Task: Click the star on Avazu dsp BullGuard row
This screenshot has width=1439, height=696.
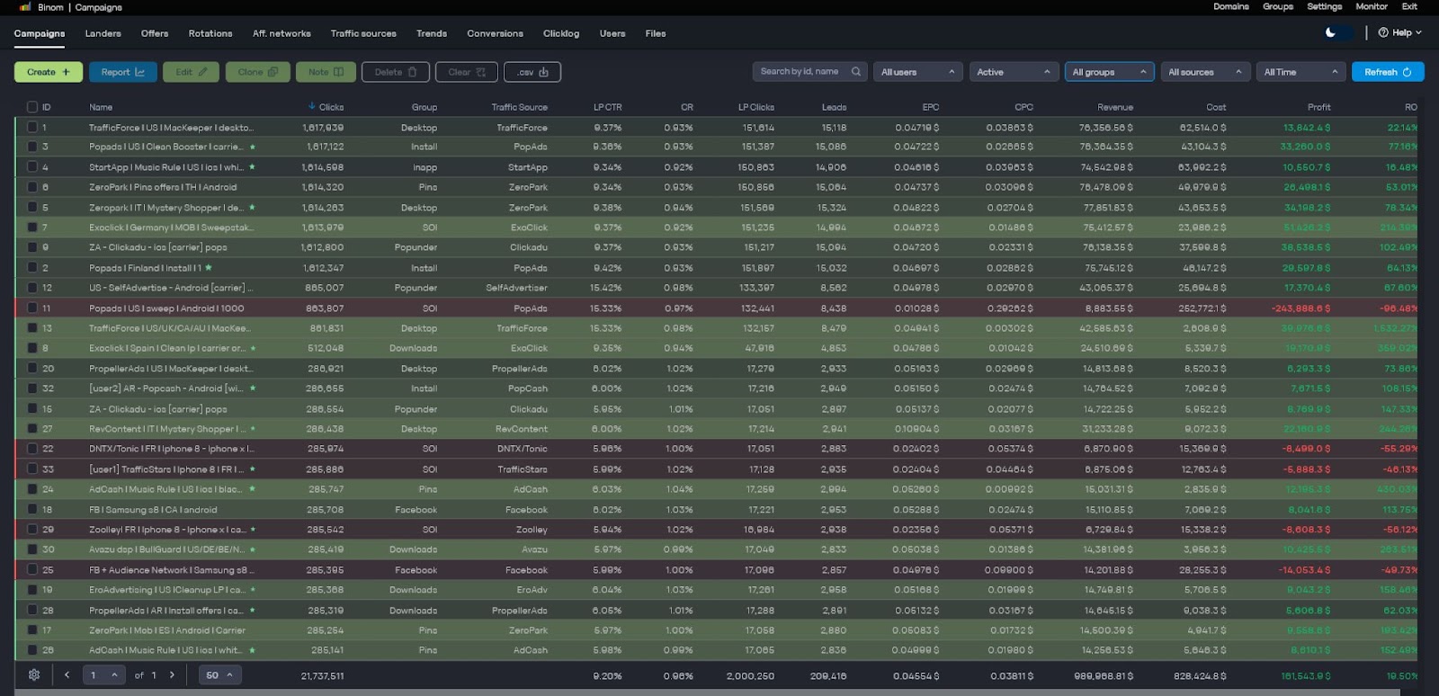Action: tap(253, 549)
